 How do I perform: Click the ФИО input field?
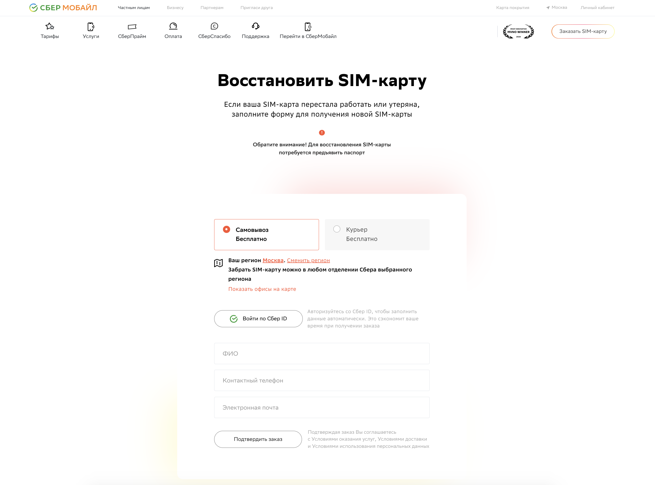click(x=322, y=354)
